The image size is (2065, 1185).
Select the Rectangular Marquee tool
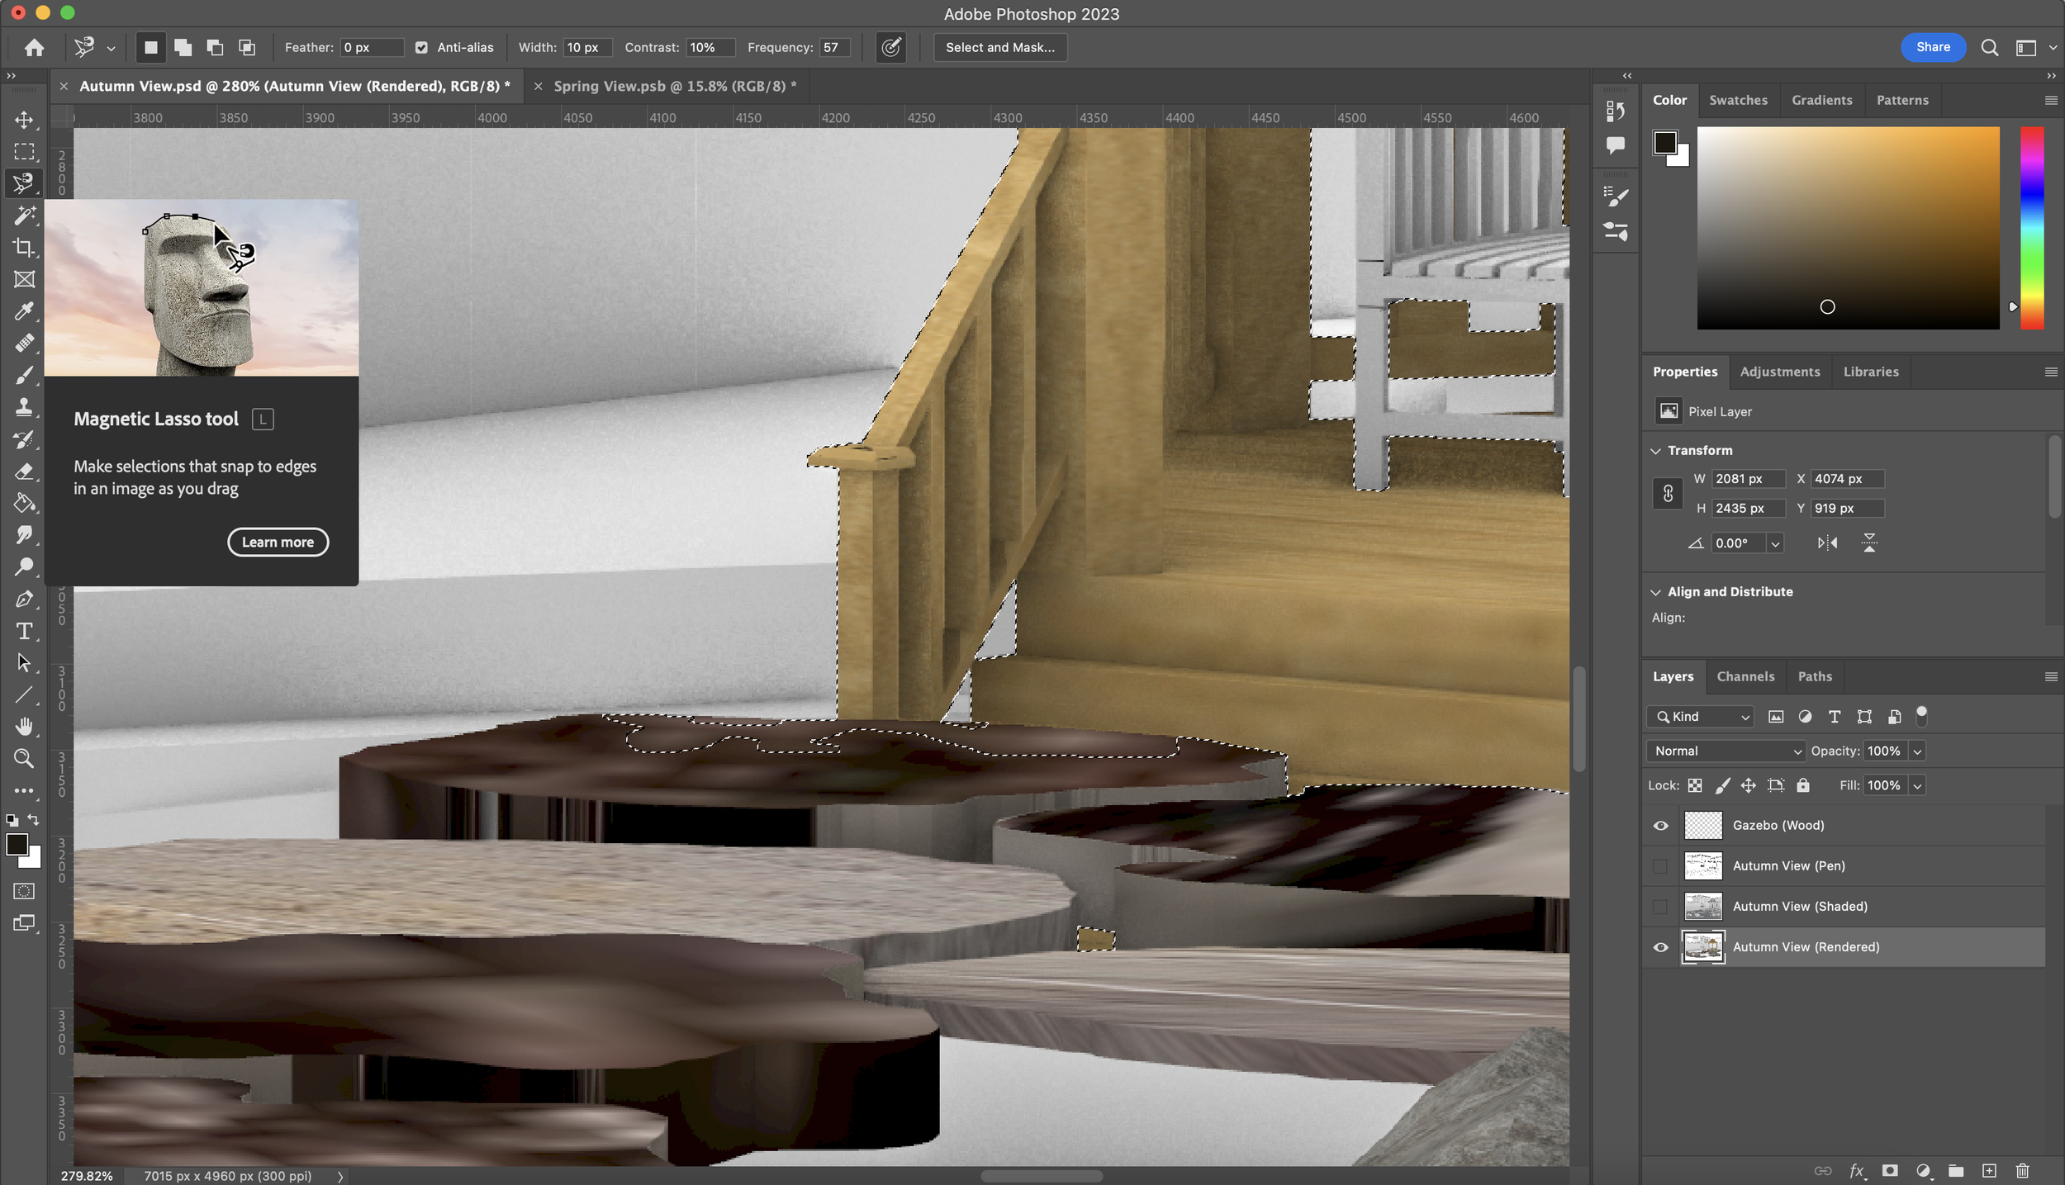tap(24, 152)
